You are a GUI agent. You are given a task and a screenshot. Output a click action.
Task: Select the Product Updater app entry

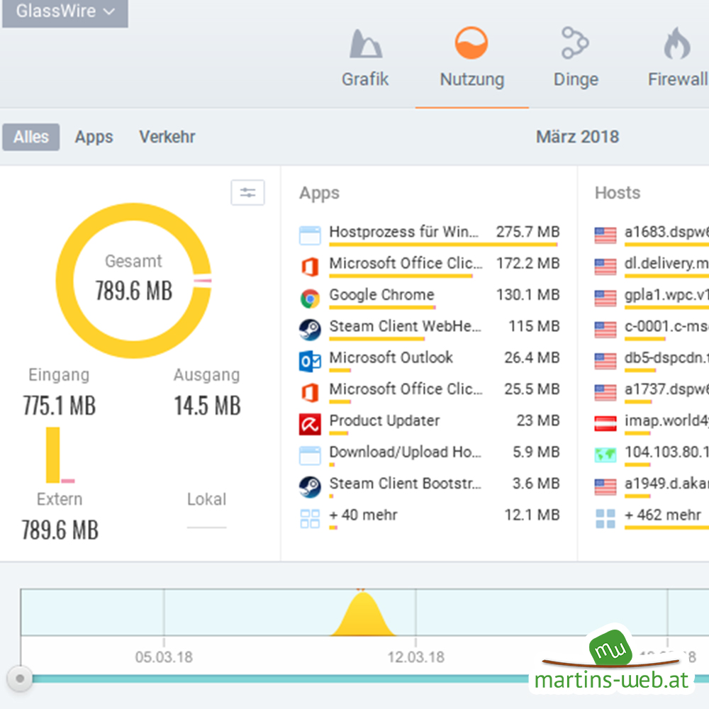tap(429, 424)
